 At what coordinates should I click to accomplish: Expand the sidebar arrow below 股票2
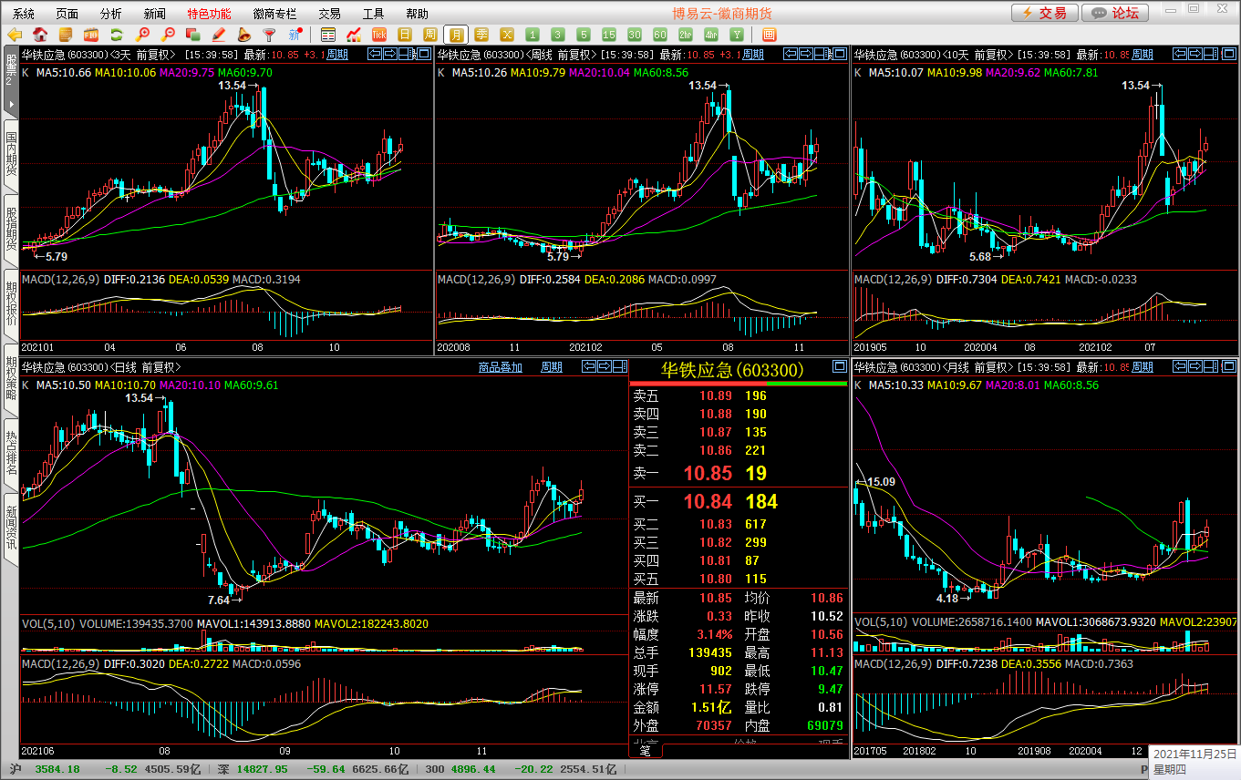click(x=11, y=103)
